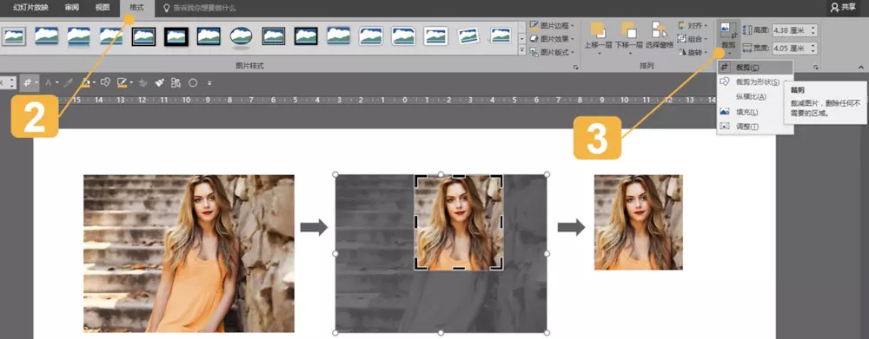Click the arrange objects icon in quick toolbar
The height and width of the screenshot is (339, 869).
tap(176, 83)
